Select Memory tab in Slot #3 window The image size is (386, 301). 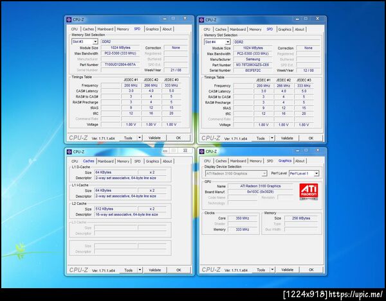click(x=123, y=29)
